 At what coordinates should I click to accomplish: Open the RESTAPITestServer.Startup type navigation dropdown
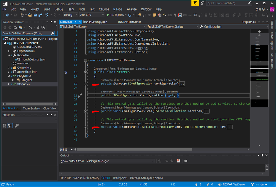pos(173,27)
